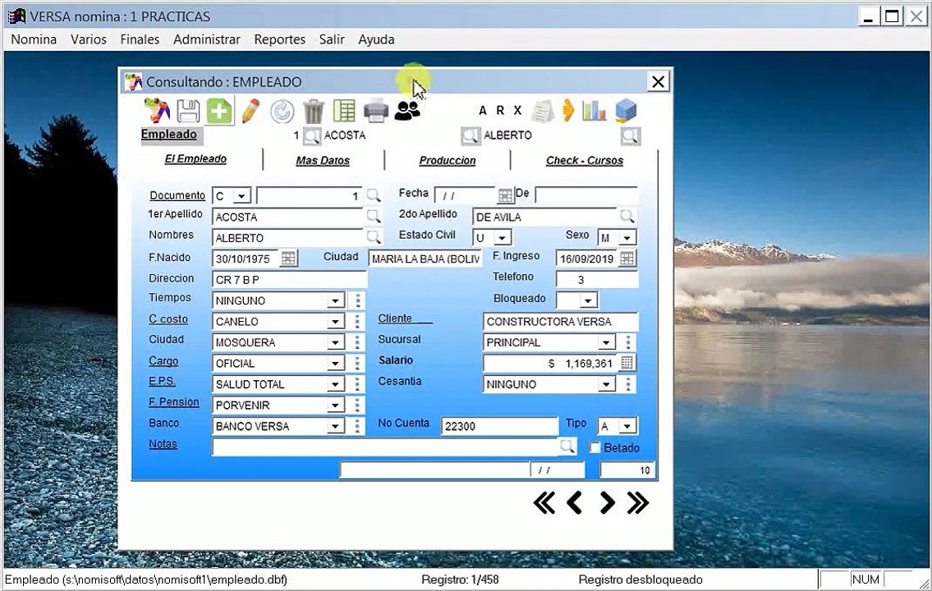Open the Reportes menu
Viewport: 932px width, 591px height.
click(x=279, y=39)
